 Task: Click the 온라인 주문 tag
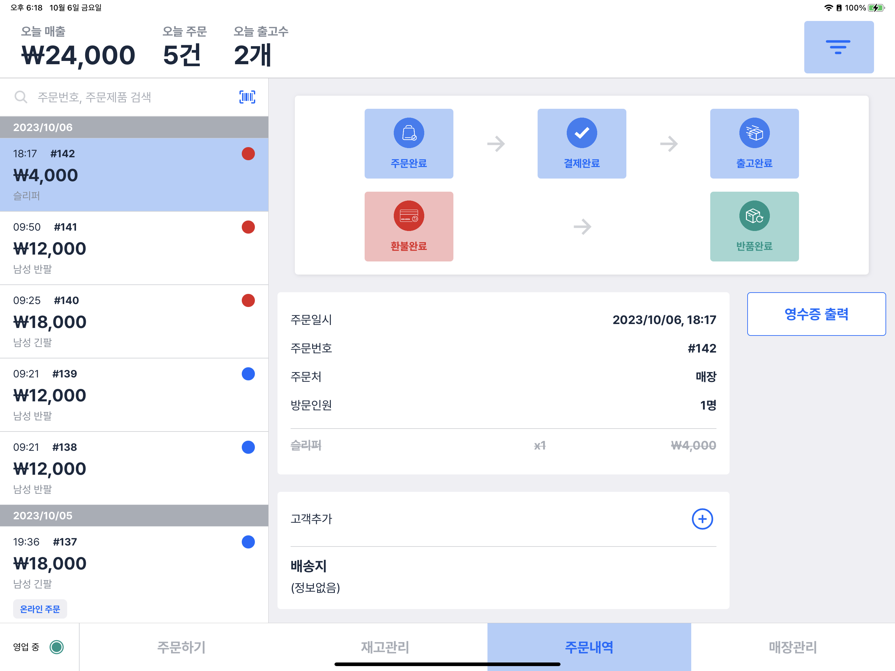pyautogui.click(x=40, y=609)
